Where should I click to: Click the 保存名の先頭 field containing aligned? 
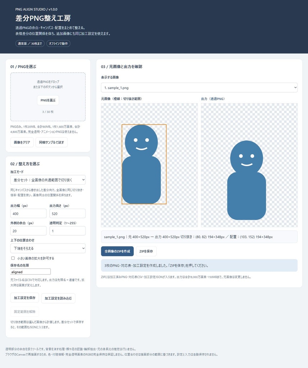(31, 272)
